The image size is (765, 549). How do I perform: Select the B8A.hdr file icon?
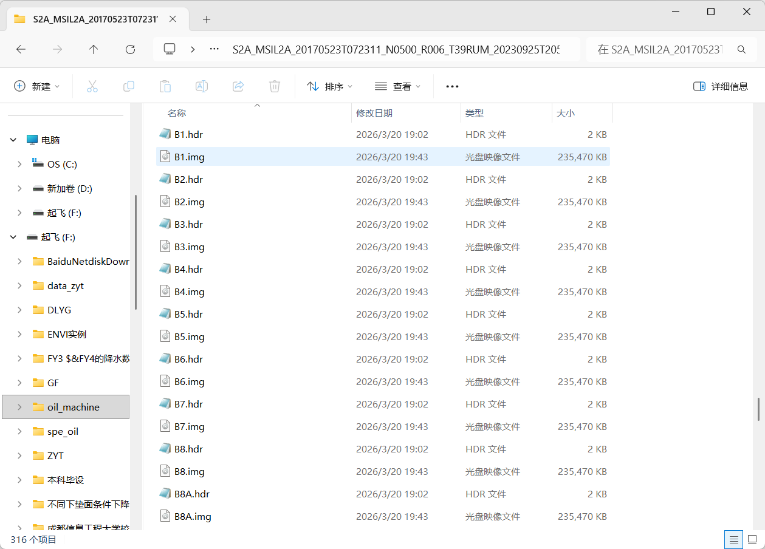pyautogui.click(x=165, y=494)
